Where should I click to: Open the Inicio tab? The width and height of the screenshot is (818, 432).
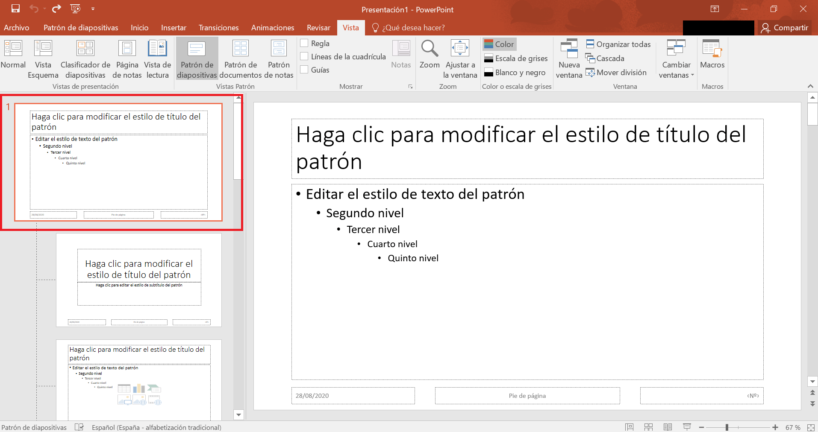[x=140, y=28]
